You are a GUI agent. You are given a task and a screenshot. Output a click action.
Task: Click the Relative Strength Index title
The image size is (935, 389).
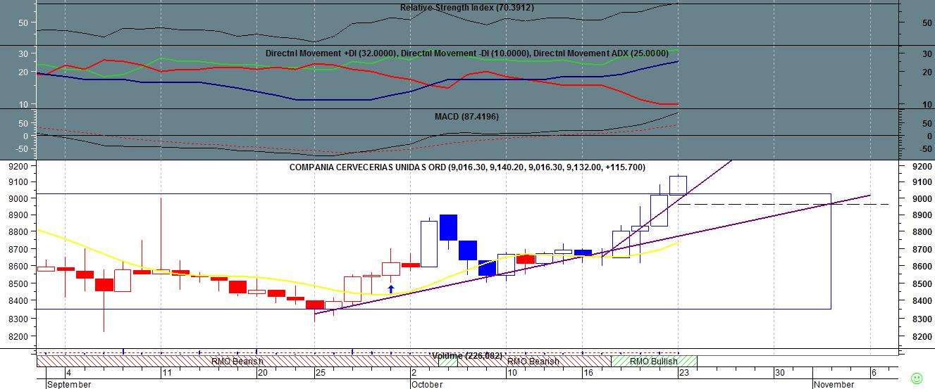coord(466,8)
